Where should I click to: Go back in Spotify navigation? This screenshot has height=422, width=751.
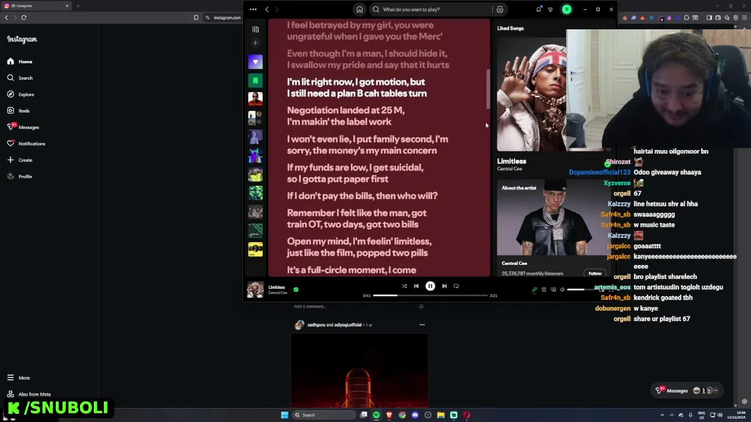(267, 9)
